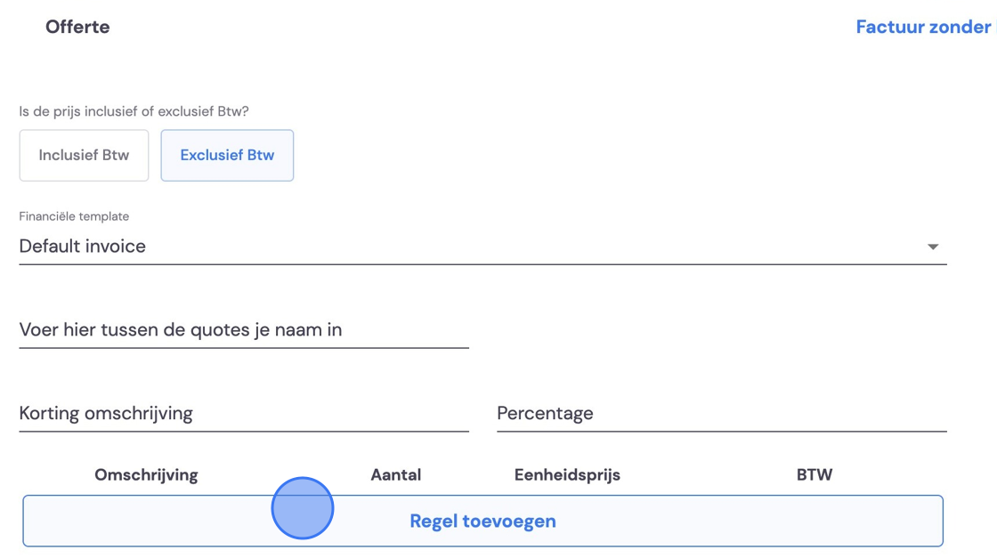Open the Default invoice template selector
Screen dimensions: 997x558
pos(482,247)
